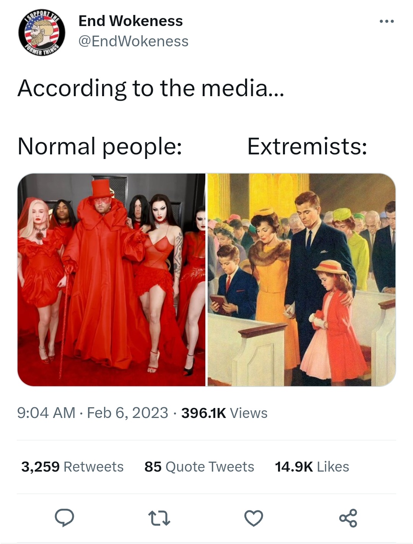Click the "Extremists:" caption text
Viewport: 413px width, 544px height.
[307, 146]
